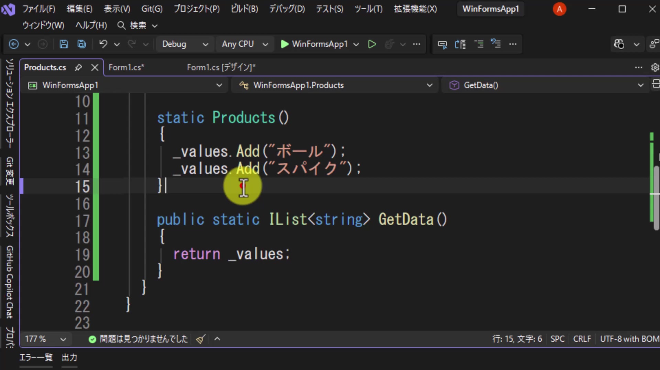The image size is (660, 370).
Task: Click the SPC indentation indicator
Action: click(557, 339)
